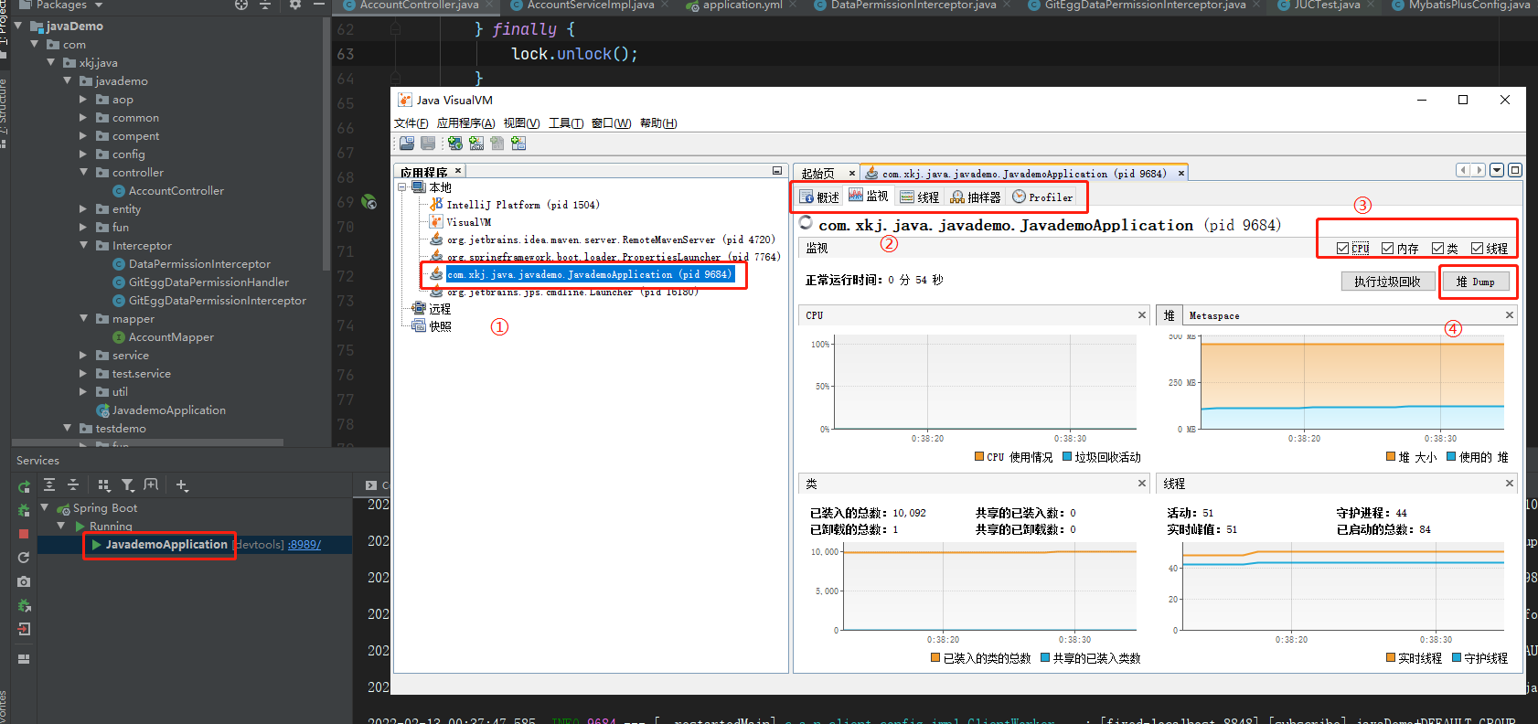Viewport: 1538px width, 724px height.
Task: Open the 工具(T) menu
Action: tap(566, 123)
